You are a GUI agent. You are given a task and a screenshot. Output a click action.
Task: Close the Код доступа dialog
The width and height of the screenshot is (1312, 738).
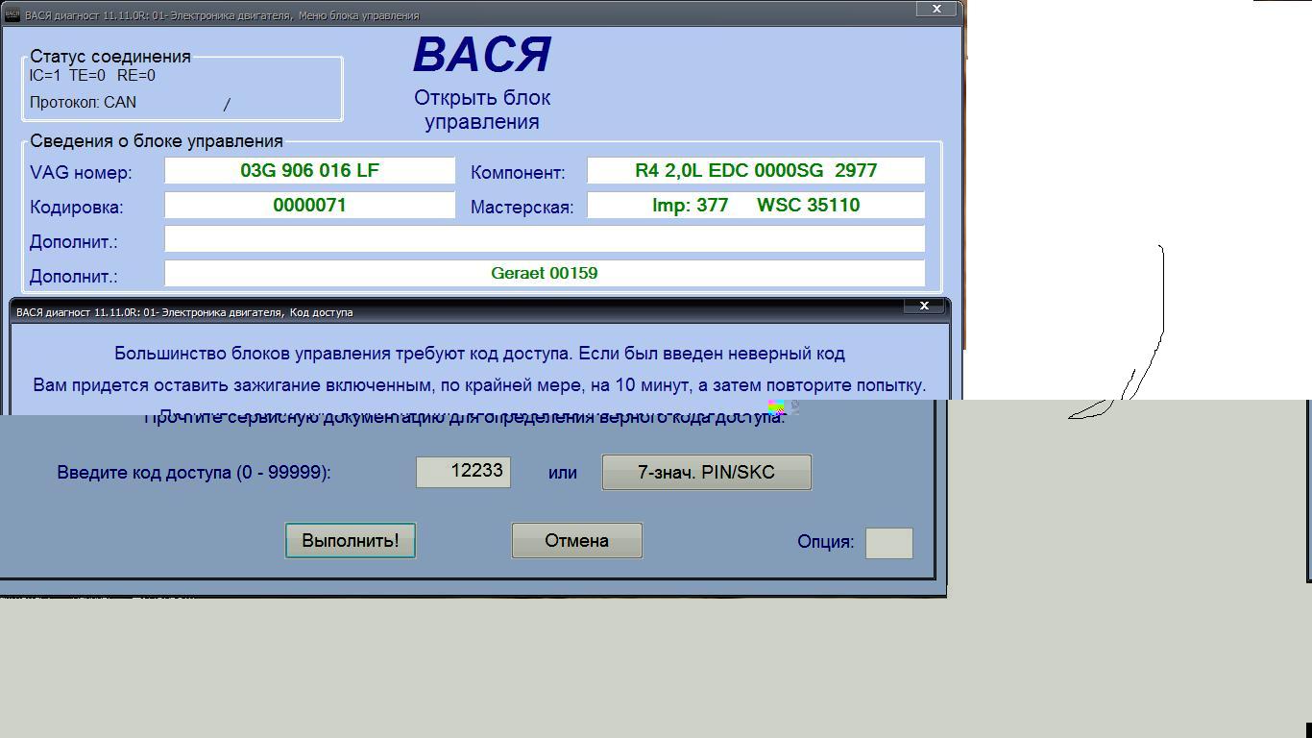coord(924,306)
